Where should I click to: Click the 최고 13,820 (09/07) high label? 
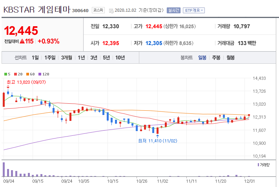[26, 82]
